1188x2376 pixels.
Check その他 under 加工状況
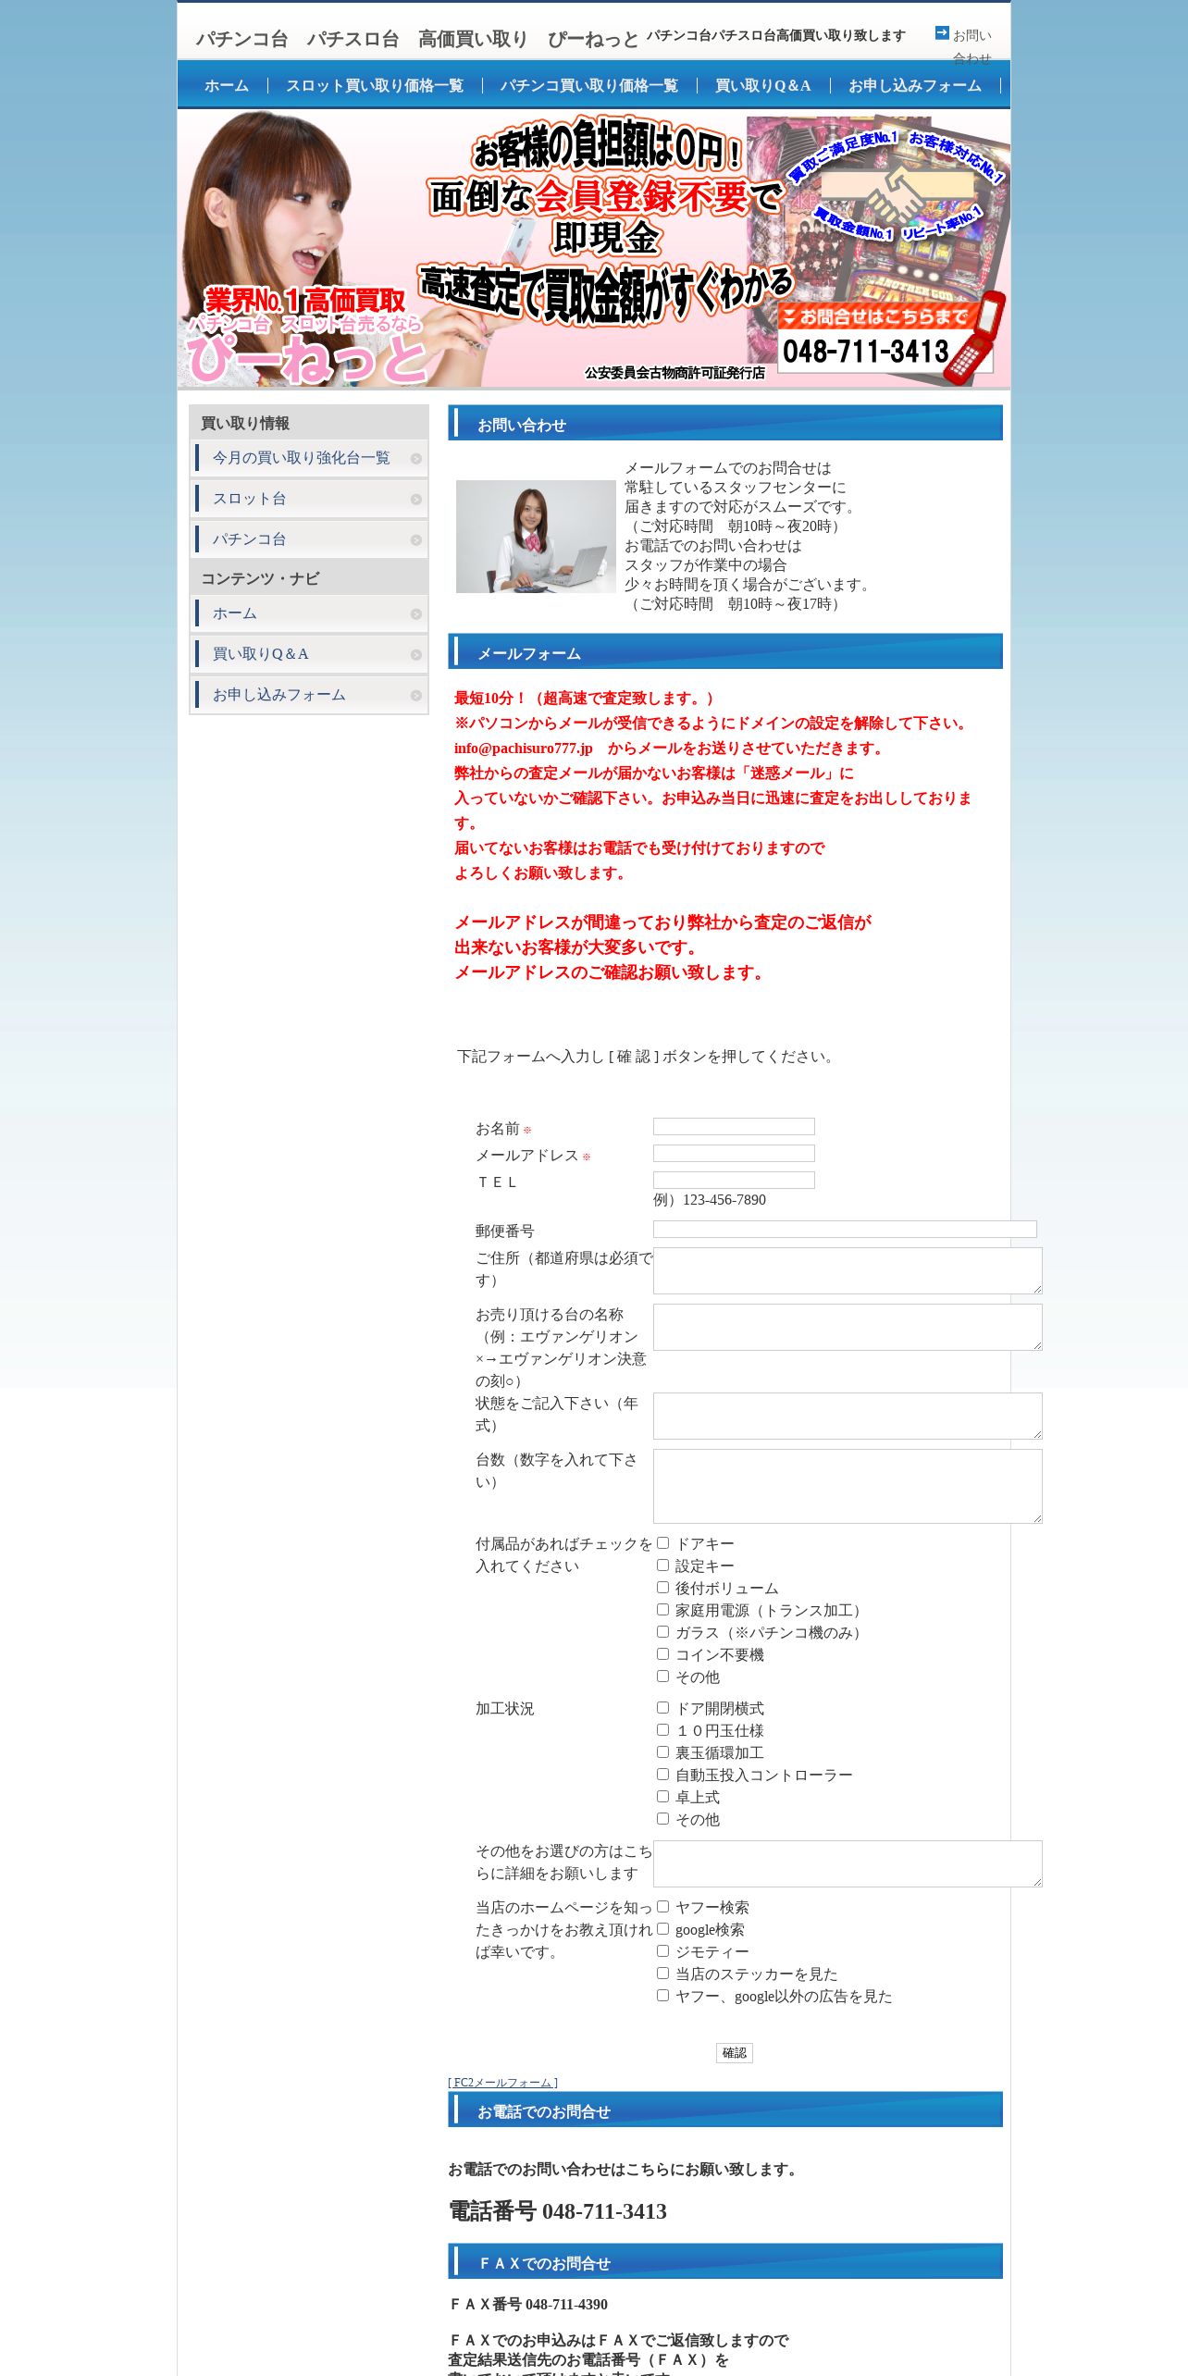coord(662,1818)
